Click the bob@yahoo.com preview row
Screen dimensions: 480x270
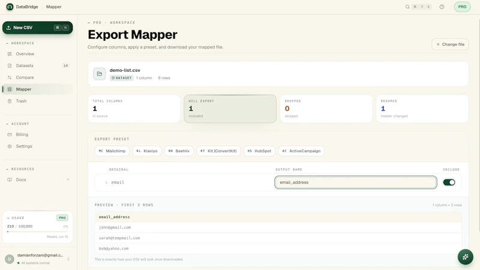(x=278, y=248)
